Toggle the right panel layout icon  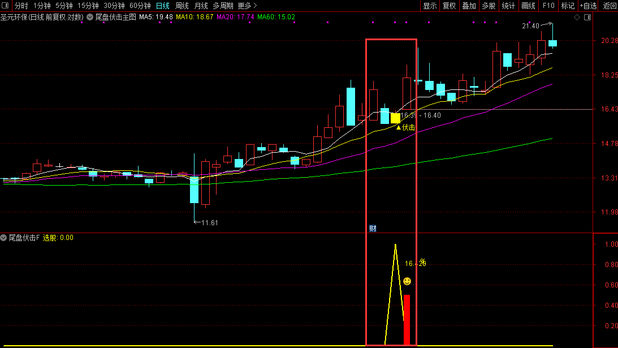[x=587, y=18]
